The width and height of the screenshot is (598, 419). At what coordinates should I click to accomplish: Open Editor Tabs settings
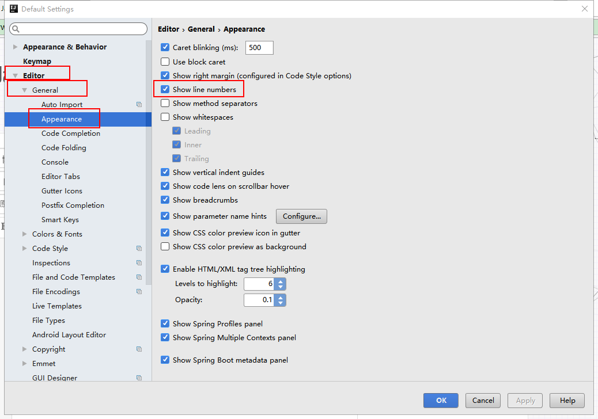click(60, 176)
